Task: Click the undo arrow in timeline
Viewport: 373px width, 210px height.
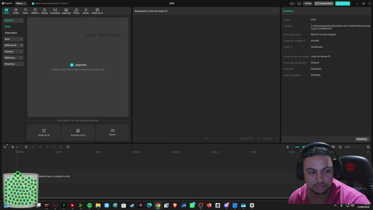Action: pyautogui.click(x=26, y=147)
